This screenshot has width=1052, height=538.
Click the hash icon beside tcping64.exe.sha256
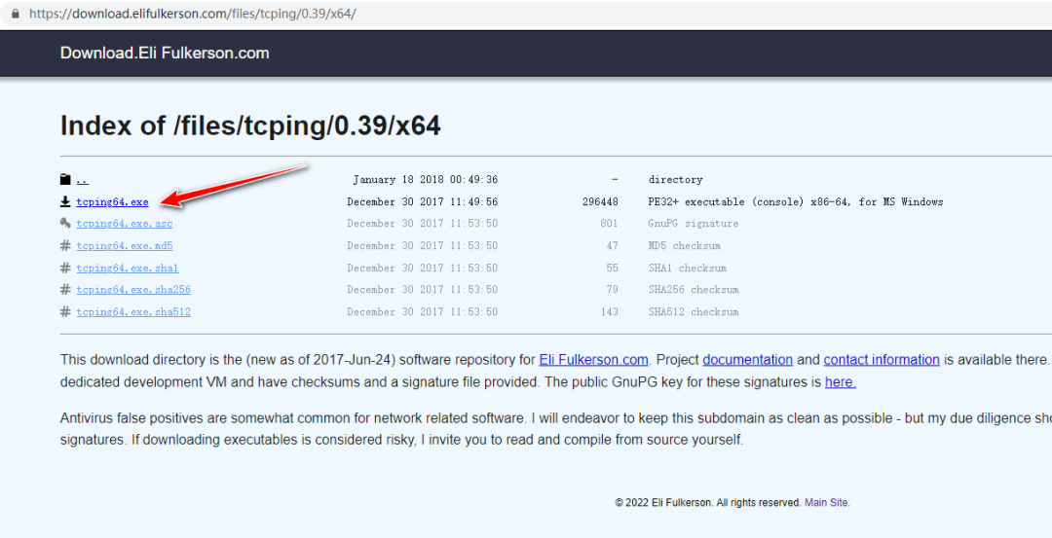point(65,290)
